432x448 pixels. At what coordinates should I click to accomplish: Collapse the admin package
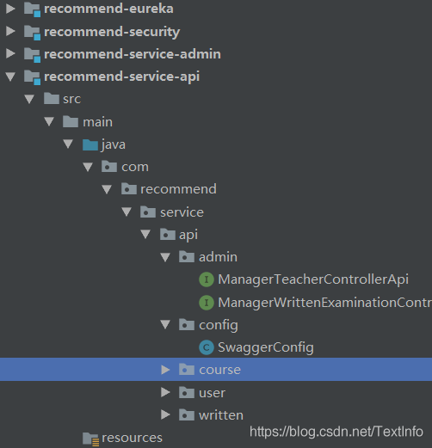(x=165, y=257)
